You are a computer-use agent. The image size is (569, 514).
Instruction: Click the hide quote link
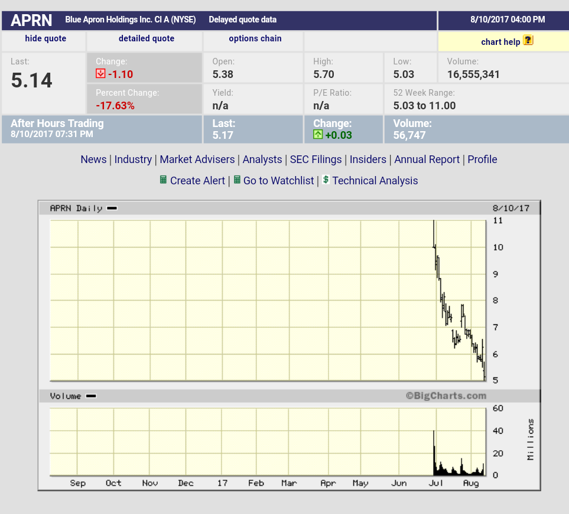(x=45, y=38)
